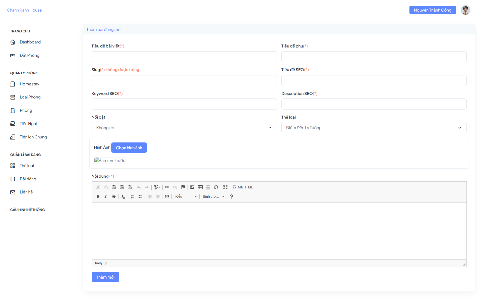482x306 pixels.
Task: Click the Chọn hình ảnh button
Action: 129,148
